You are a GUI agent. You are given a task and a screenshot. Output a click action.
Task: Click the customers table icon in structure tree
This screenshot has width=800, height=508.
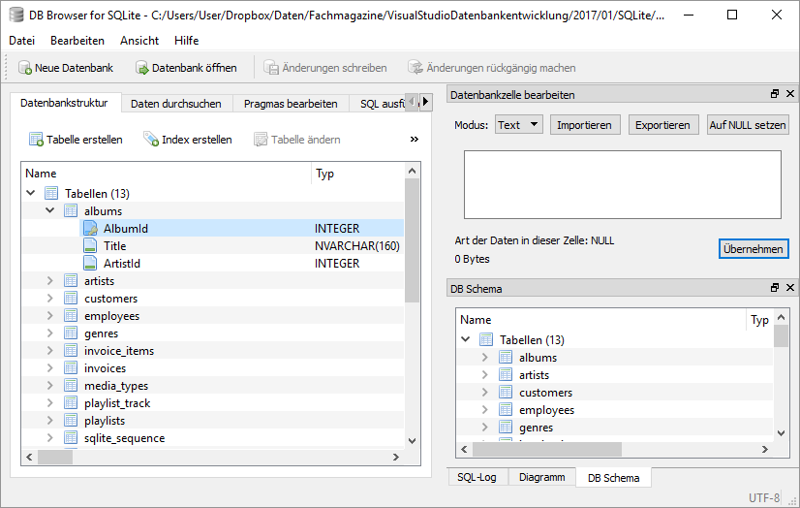point(71,299)
